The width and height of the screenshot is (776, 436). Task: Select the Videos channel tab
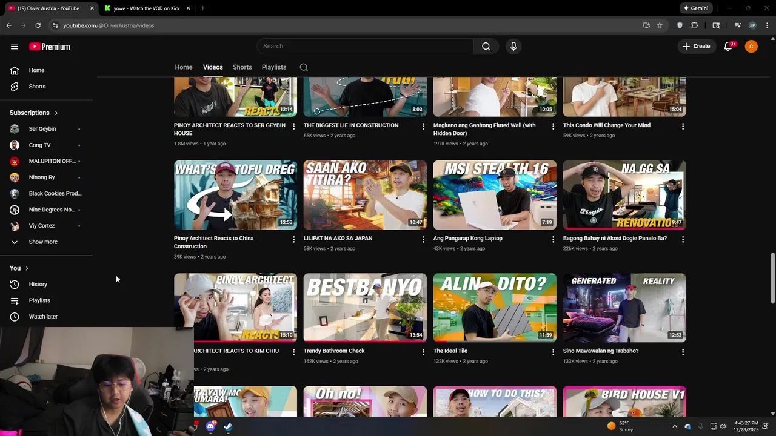[x=213, y=67]
